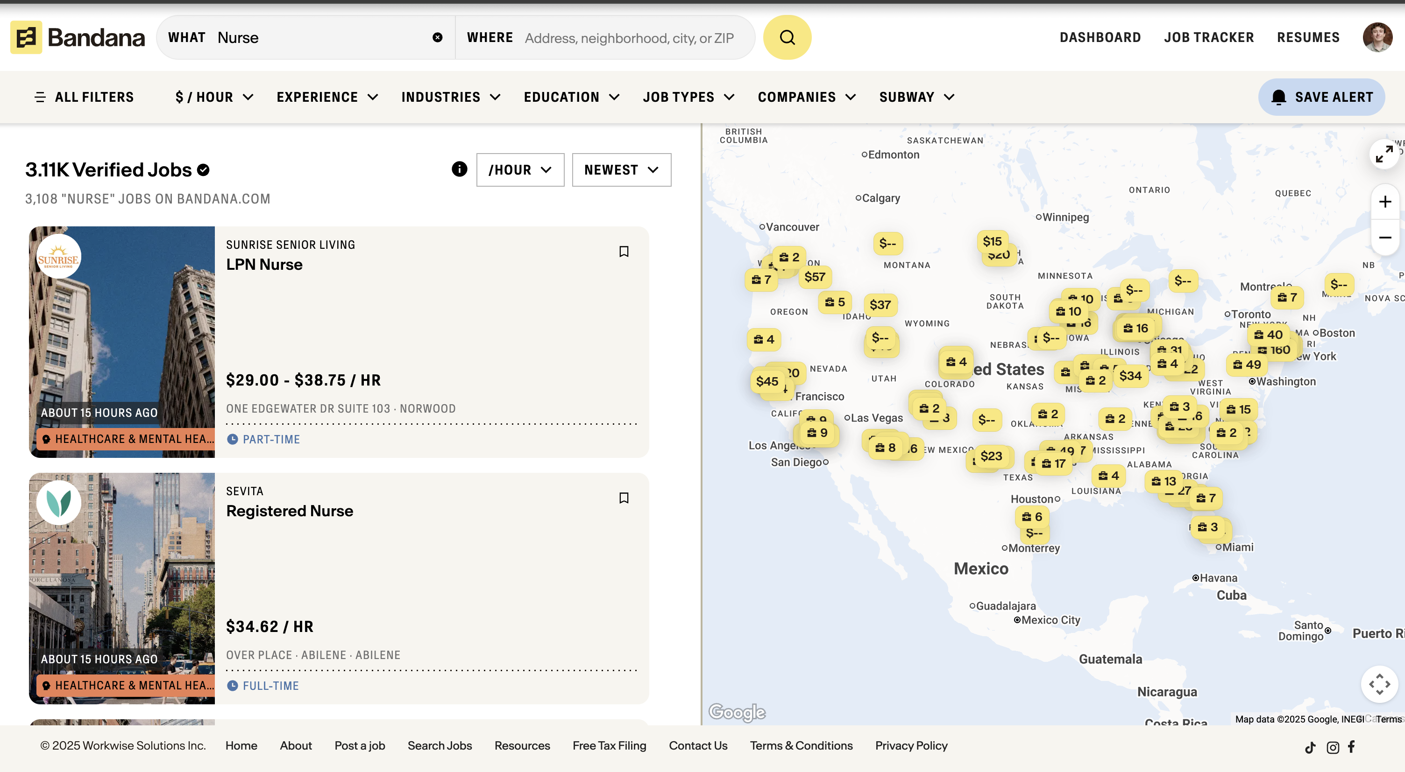Zoom out on the map
This screenshot has height=772, width=1405.
(1385, 238)
